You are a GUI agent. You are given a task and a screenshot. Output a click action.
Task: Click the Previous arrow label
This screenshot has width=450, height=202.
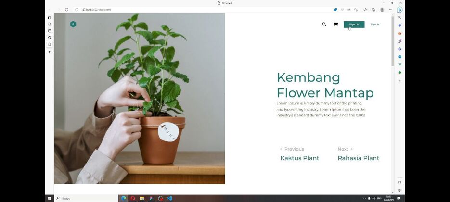292,149
